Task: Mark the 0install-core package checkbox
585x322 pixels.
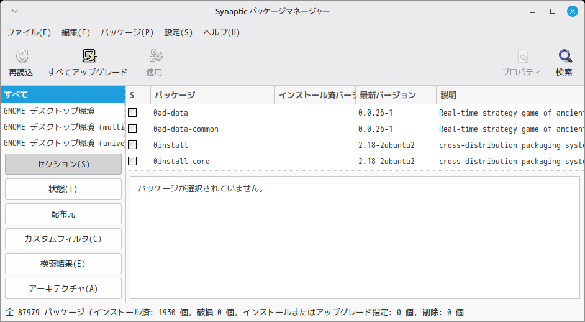Action: point(132,162)
